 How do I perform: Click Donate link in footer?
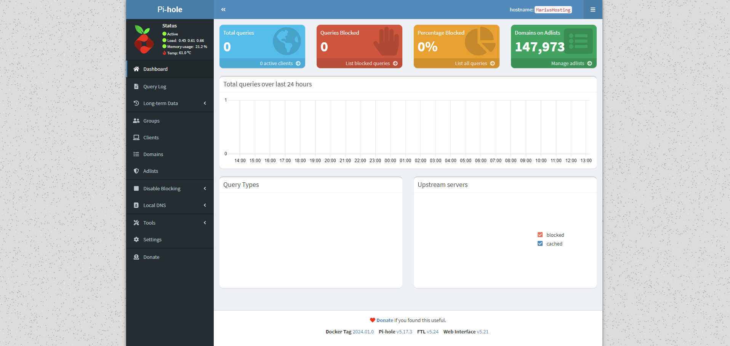pyautogui.click(x=385, y=320)
